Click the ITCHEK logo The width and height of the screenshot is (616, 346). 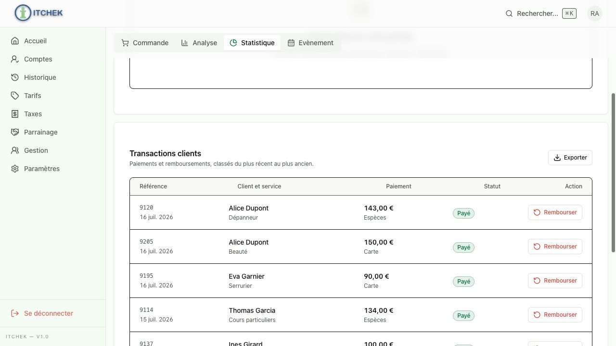(x=39, y=13)
